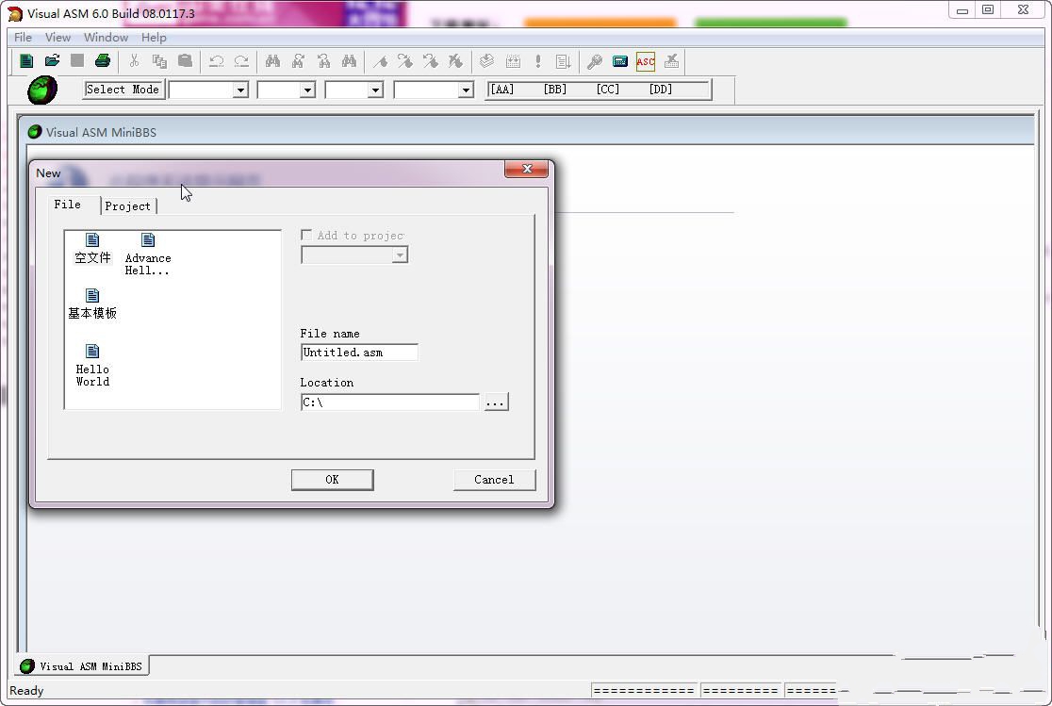The width and height of the screenshot is (1052, 706).
Task: Click the Redo arrow icon
Action: 241,61
